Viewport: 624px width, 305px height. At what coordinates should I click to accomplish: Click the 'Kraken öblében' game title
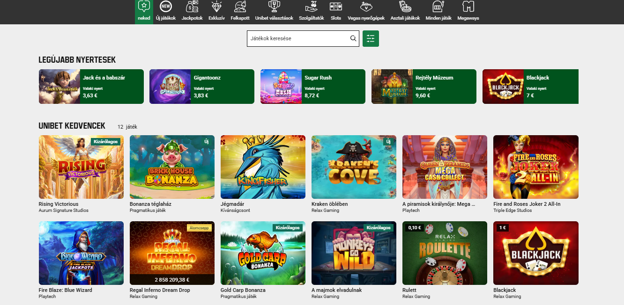point(330,204)
